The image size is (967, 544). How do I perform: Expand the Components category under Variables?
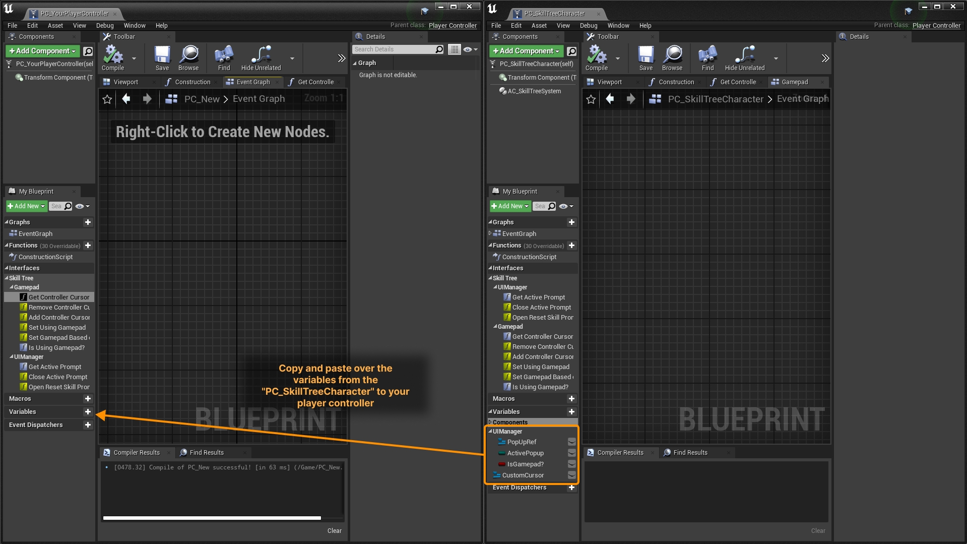pos(490,422)
